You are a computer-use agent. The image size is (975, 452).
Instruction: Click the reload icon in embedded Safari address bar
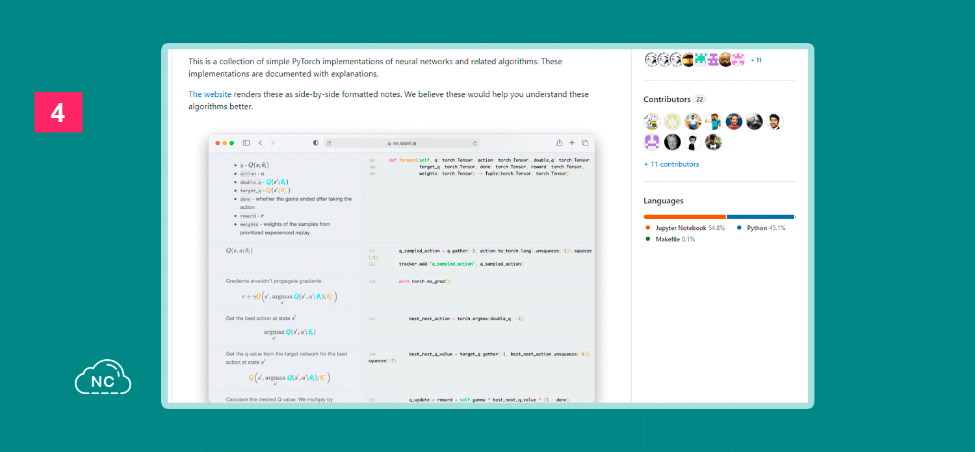point(475,143)
